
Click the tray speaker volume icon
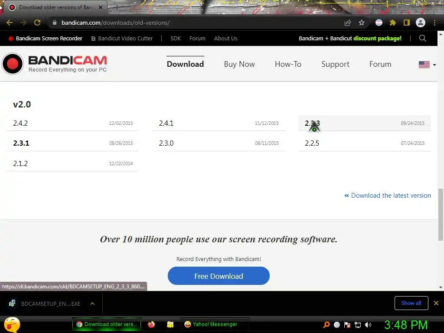point(368,325)
